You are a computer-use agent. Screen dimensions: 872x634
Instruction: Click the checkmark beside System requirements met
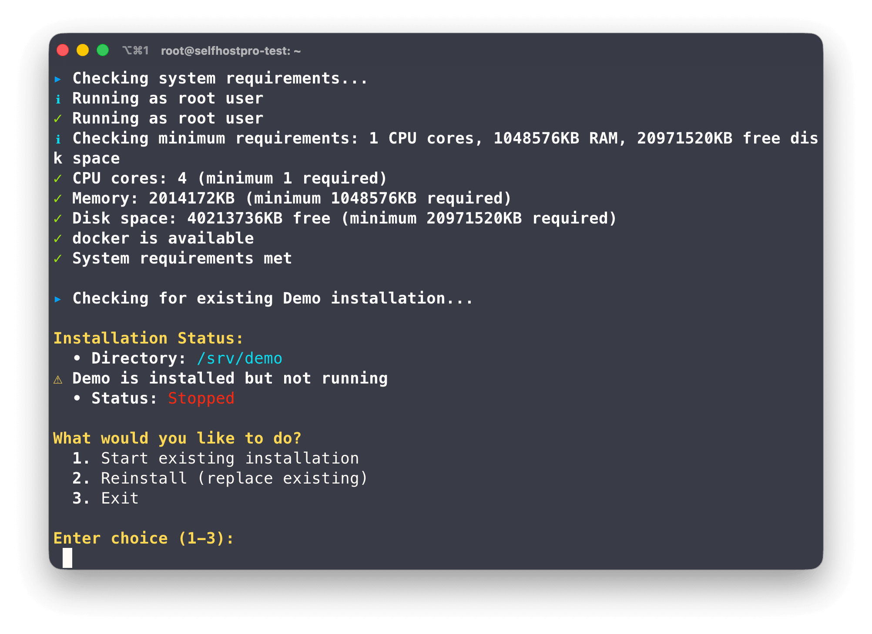pos(59,258)
